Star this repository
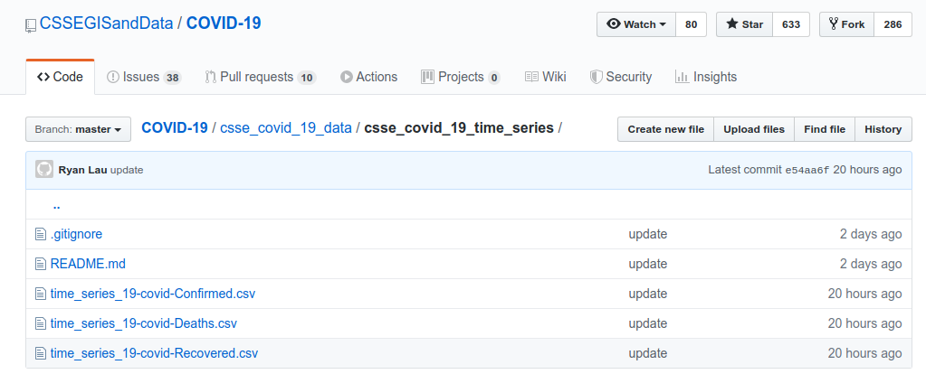 (743, 24)
